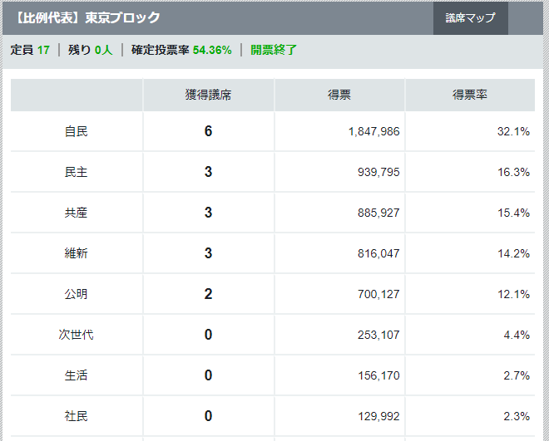Select the 自民 party row label
The width and height of the screenshot is (549, 441).
point(76,131)
